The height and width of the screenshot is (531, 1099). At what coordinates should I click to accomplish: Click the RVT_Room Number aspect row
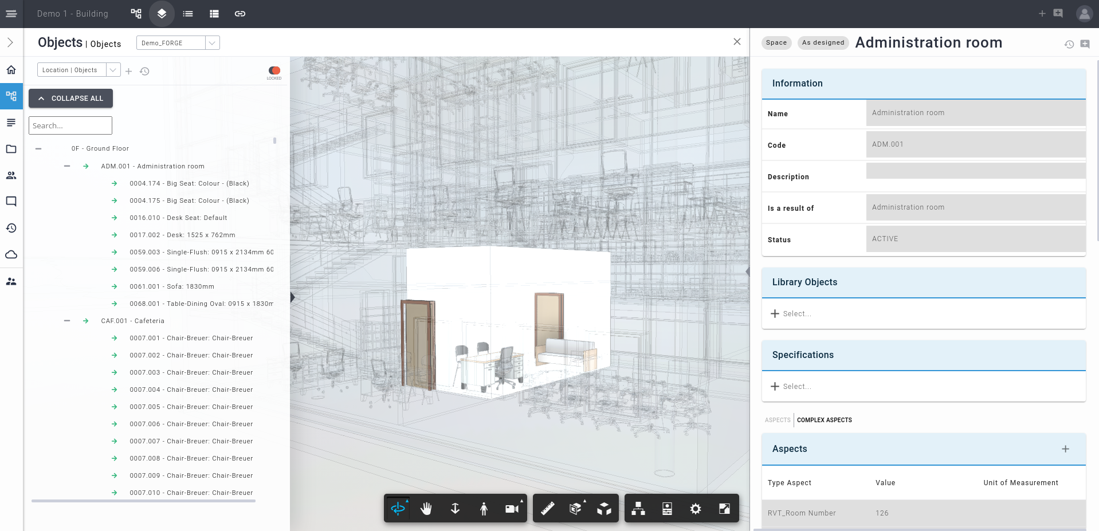[924, 513]
